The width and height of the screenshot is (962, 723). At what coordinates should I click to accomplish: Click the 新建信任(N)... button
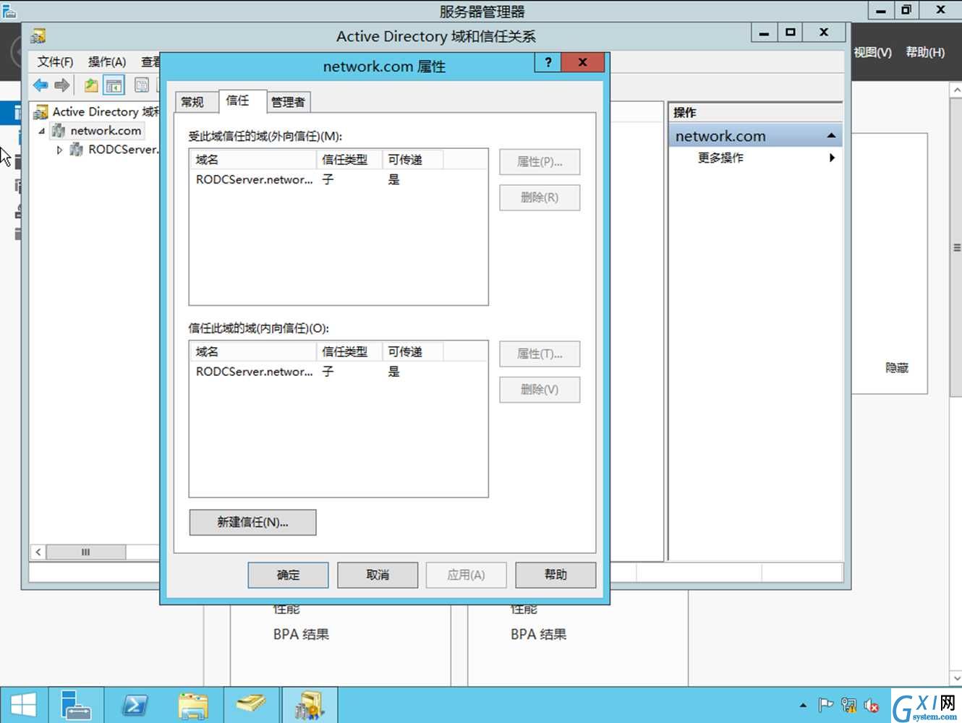click(252, 522)
